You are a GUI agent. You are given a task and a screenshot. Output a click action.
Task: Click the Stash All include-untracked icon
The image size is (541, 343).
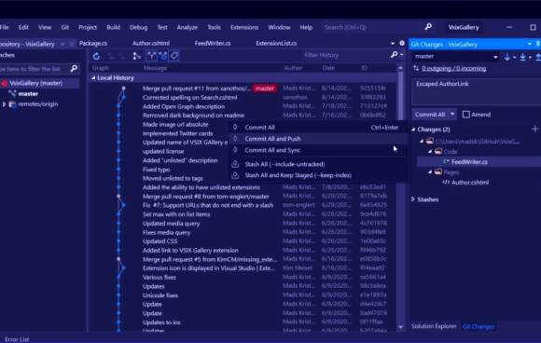point(235,164)
